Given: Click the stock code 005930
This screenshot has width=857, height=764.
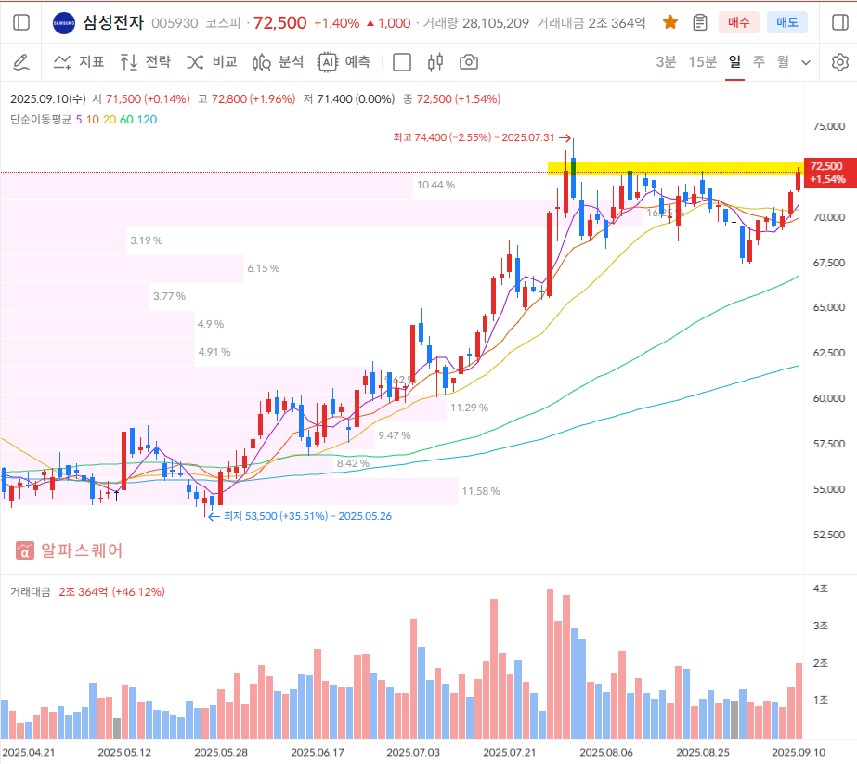Looking at the screenshot, I should click(x=175, y=23).
